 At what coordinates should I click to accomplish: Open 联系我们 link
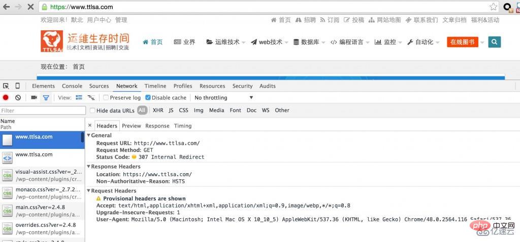click(422, 20)
